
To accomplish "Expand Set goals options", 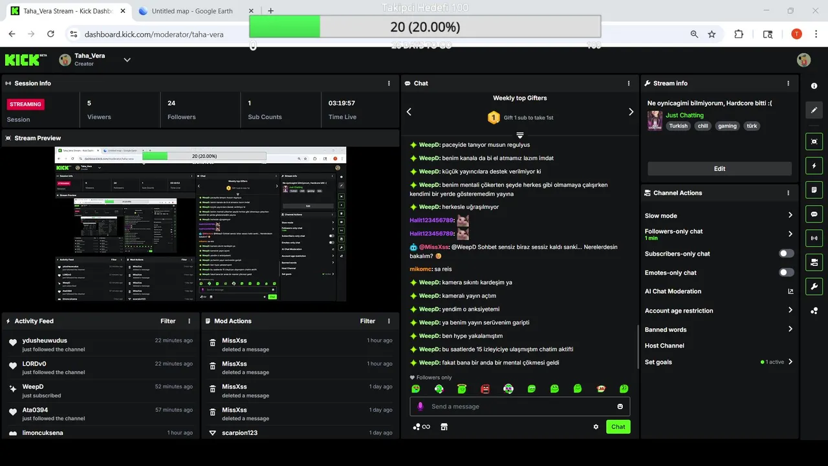I will pos(790,362).
